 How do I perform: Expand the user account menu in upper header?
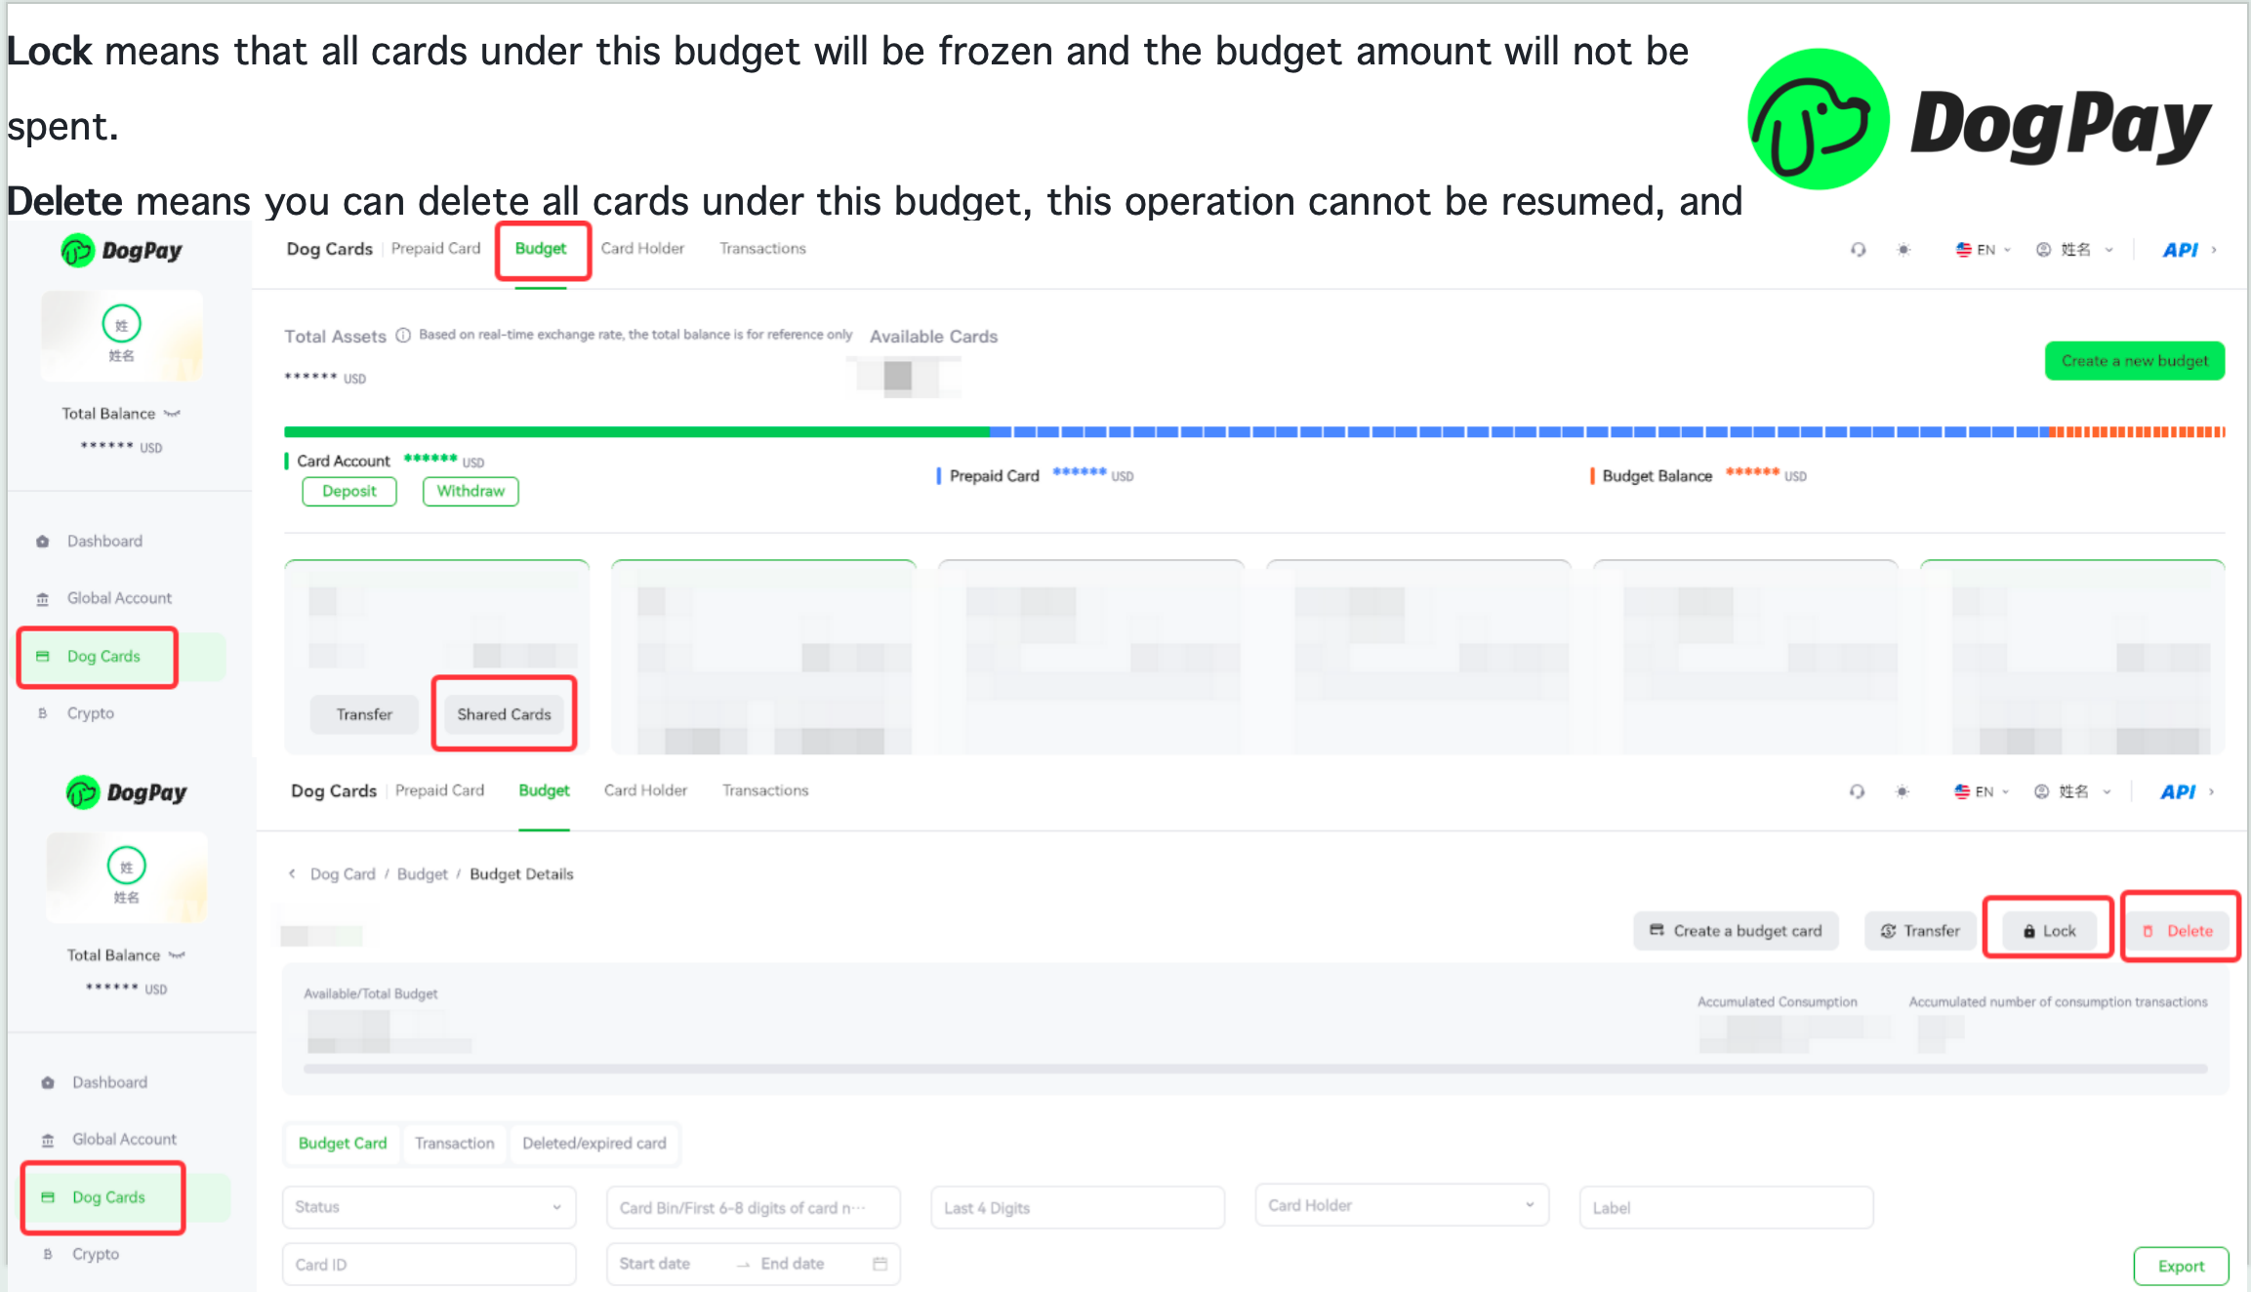point(2075,250)
